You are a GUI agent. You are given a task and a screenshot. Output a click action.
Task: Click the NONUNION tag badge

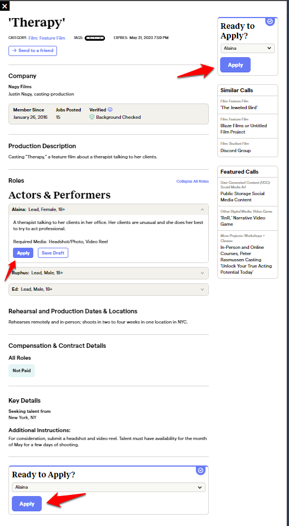pos(95,38)
